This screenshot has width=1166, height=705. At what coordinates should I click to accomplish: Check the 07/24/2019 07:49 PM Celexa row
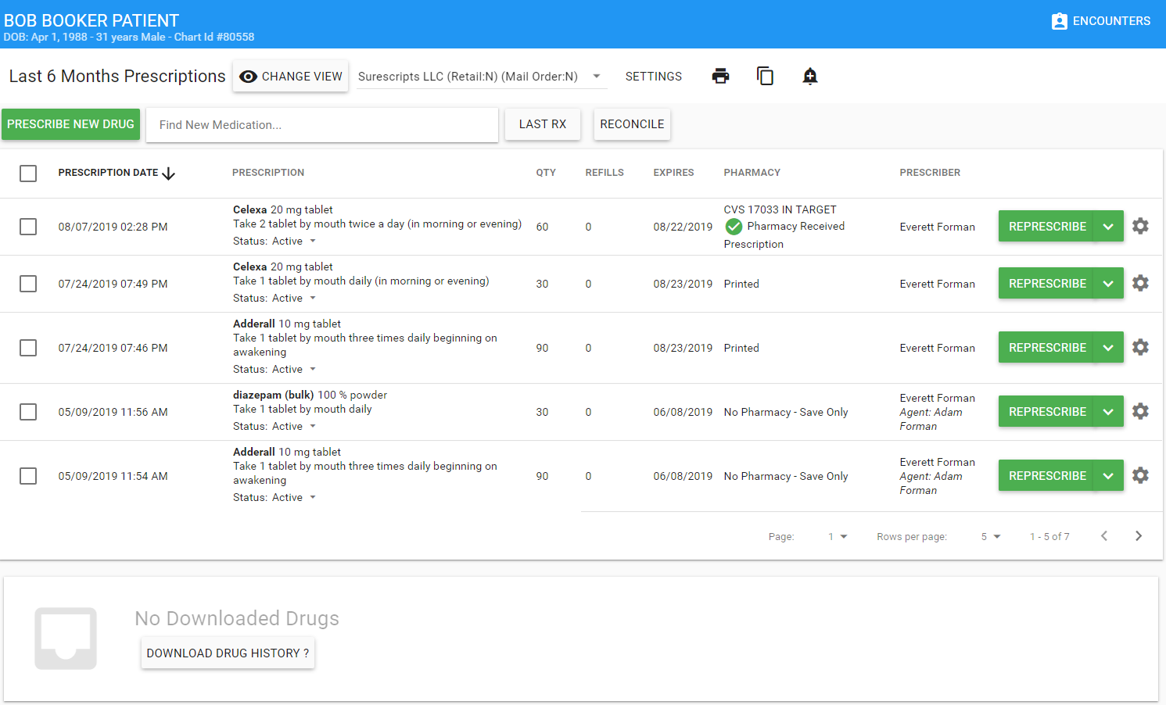click(x=28, y=284)
